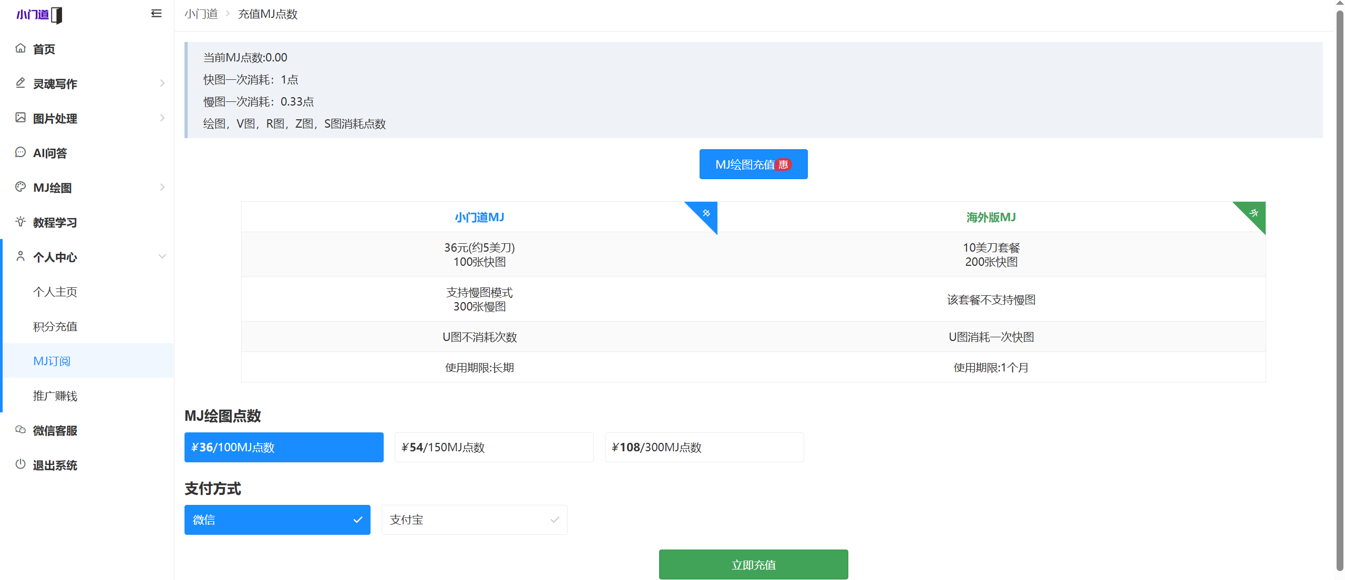Image resolution: width=1345 pixels, height=580 pixels.
Task: Select the ¥108/300MJ点数 package
Action: 704,447
